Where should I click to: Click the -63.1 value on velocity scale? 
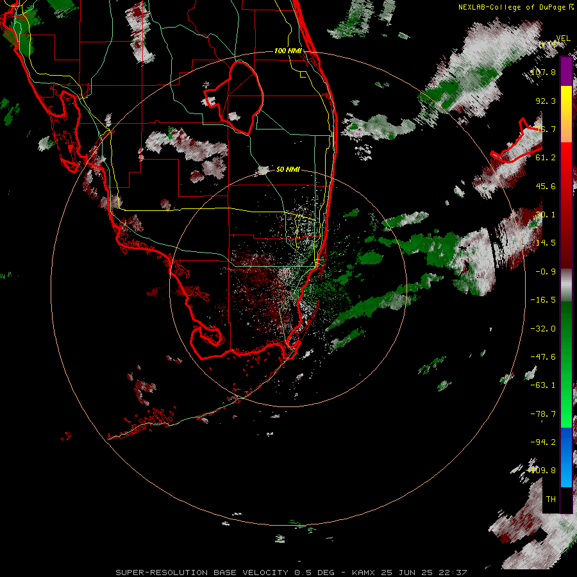click(x=543, y=385)
